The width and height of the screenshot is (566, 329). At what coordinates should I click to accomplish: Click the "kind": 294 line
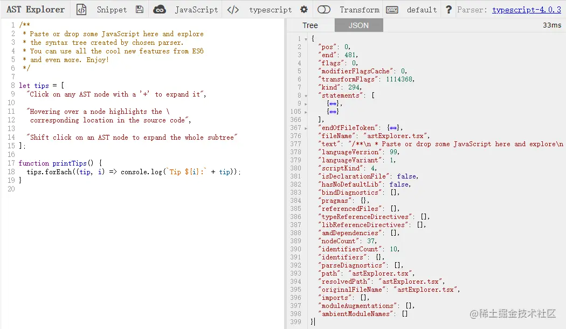point(340,87)
